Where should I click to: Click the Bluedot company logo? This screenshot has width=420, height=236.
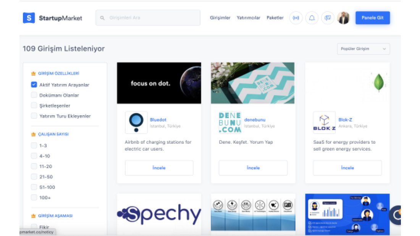coord(136,123)
